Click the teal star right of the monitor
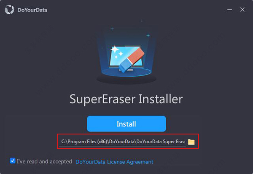 148,35
